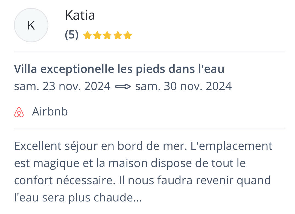Screen dimensions: 295x214
Task: Click check-in date sam. 23 nov. 2024
Action: (x=62, y=86)
